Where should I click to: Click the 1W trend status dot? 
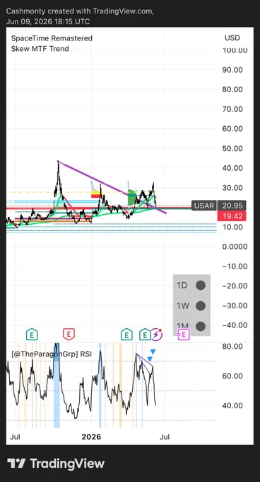(201, 306)
